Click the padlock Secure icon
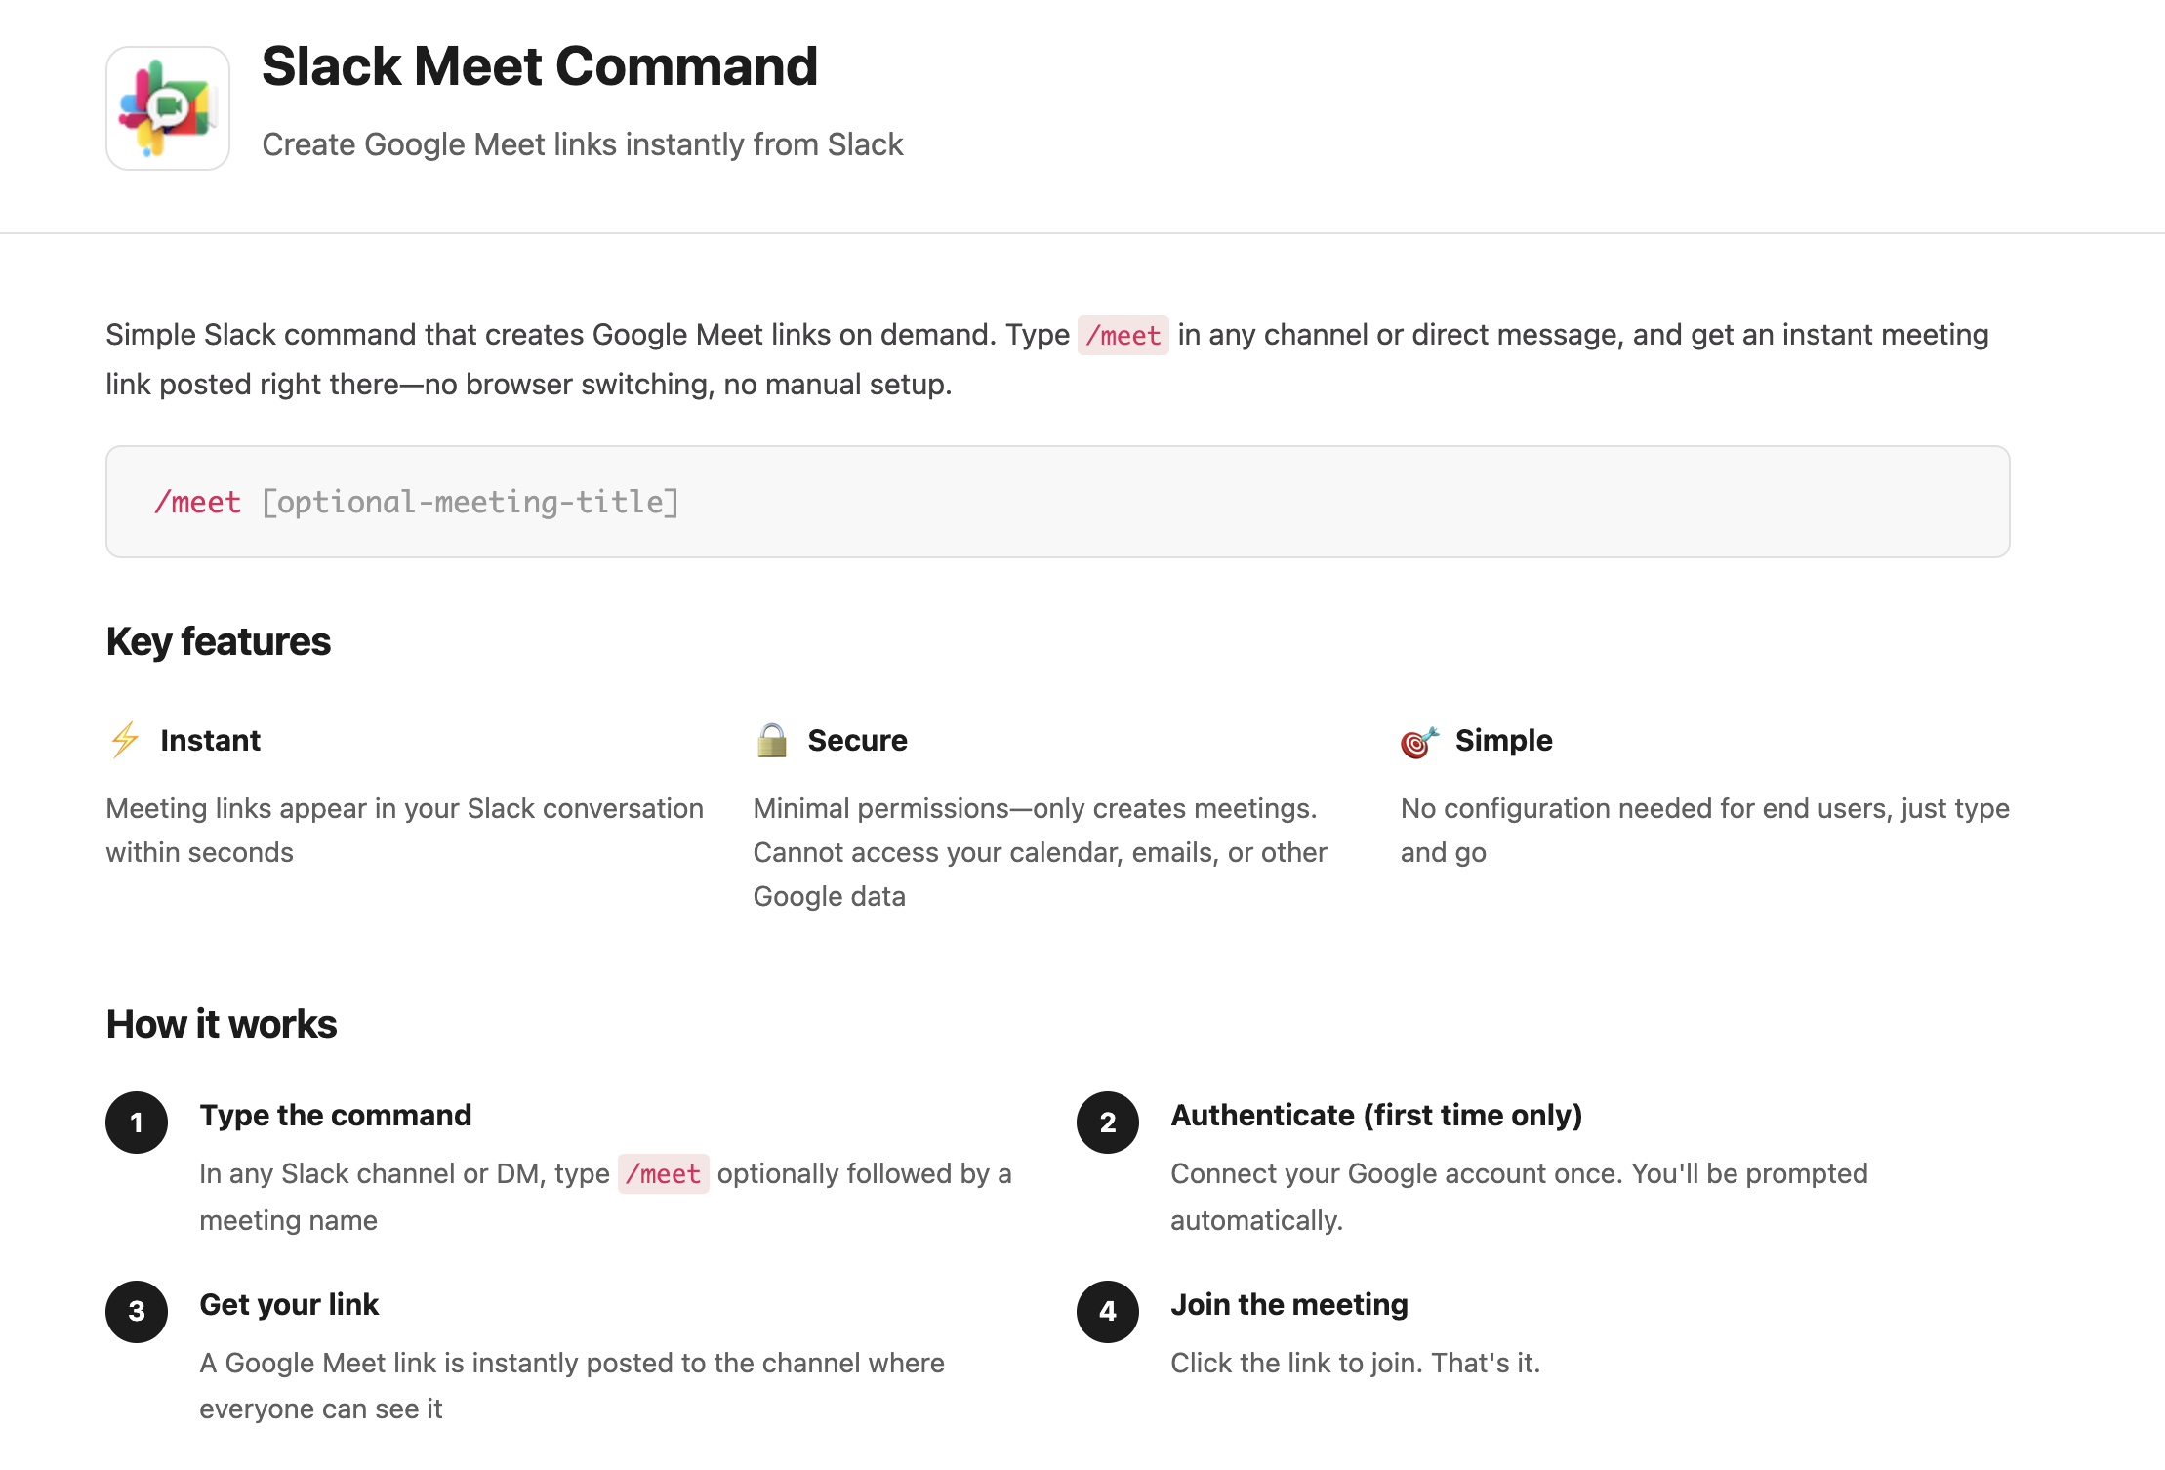This screenshot has height=1470, width=2165. pos(771,740)
